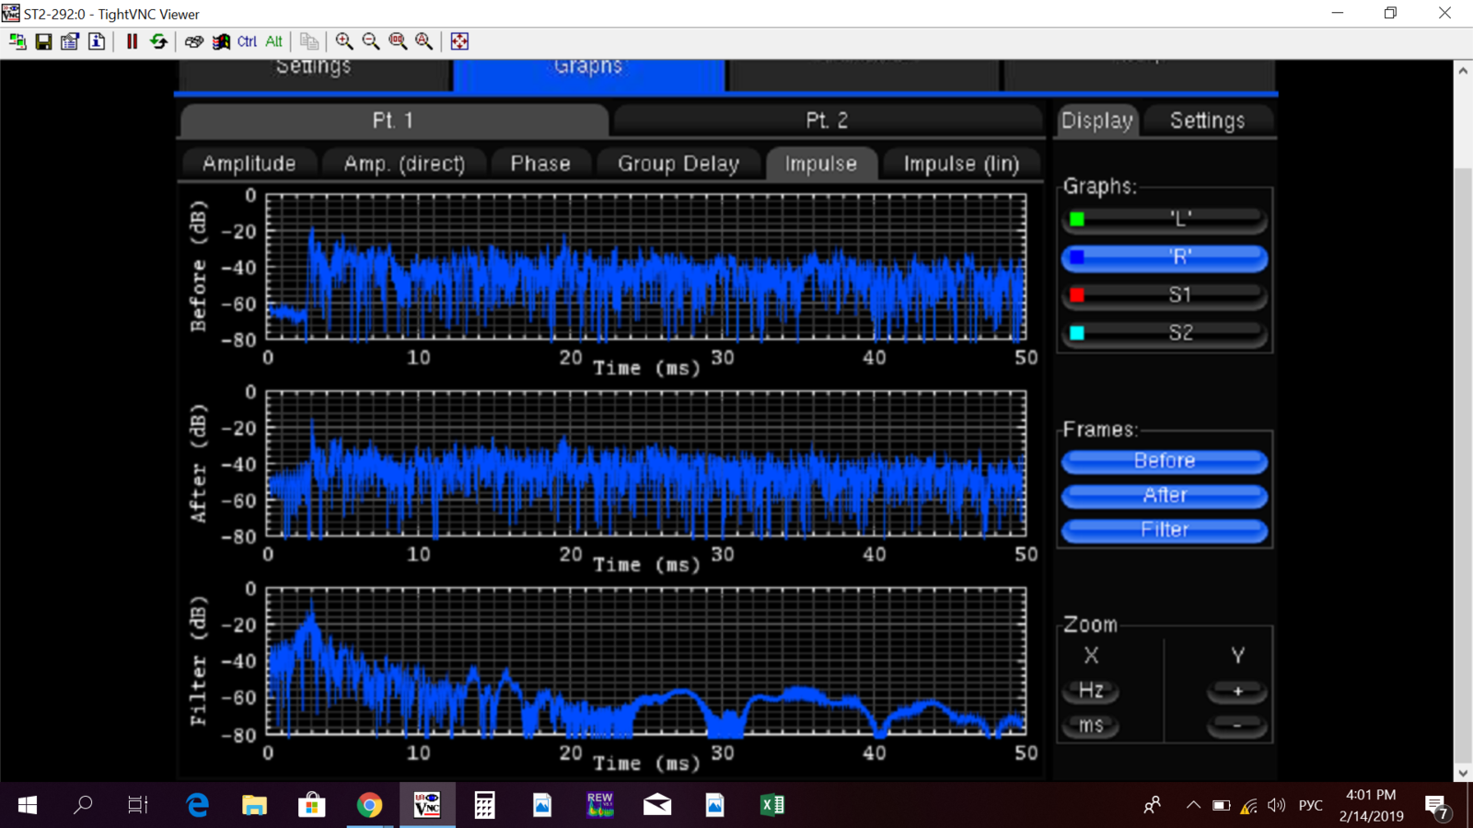Toggle the Filter frame button
Image resolution: width=1473 pixels, height=828 pixels.
tap(1165, 531)
